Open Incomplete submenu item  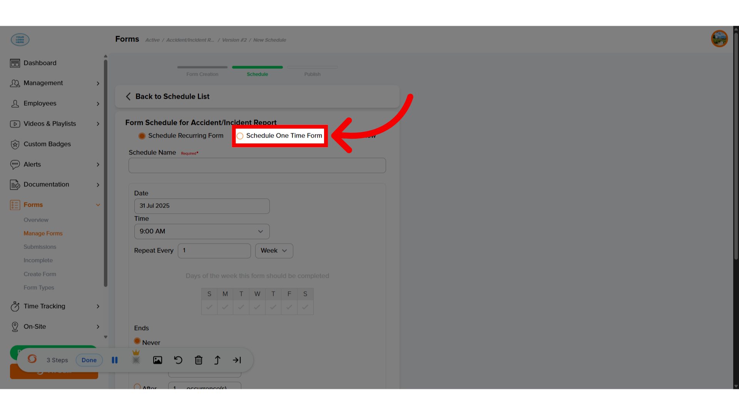(38, 260)
